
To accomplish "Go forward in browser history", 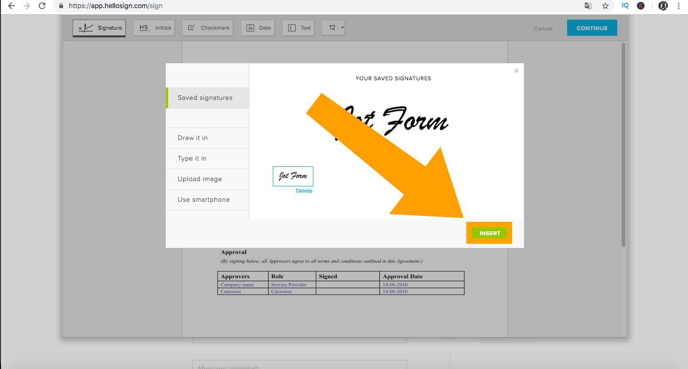I will coord(27,6).
